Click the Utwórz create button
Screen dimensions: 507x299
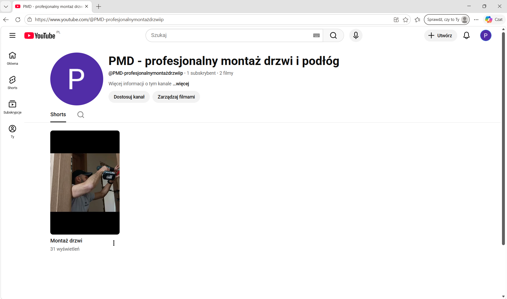[440, 35]
